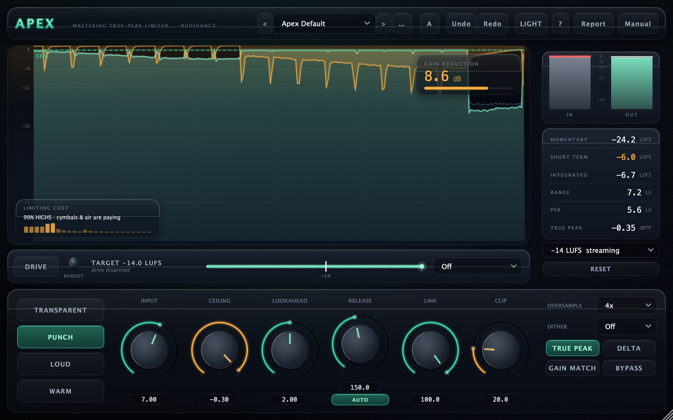The width and height of the screenshot is (673, 420).
Task: Toggle Release AUTO mode
Action: click(x=360, y=400)
